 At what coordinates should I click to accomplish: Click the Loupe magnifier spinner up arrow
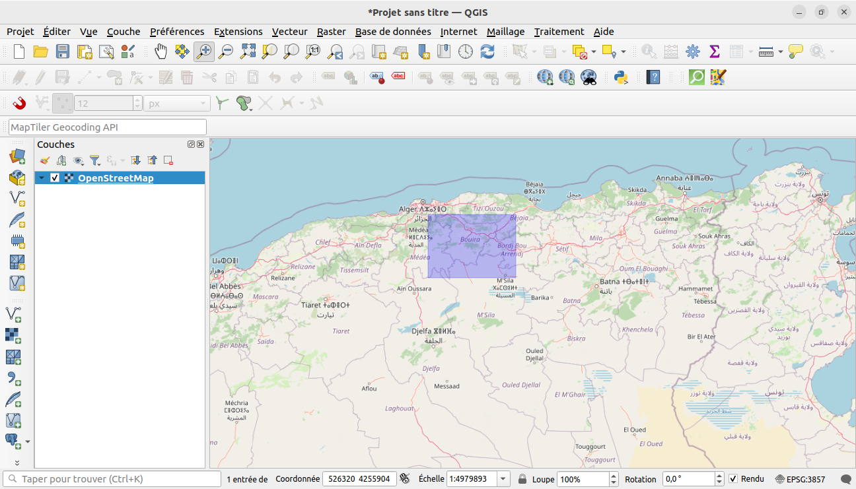tap(614, 476)
